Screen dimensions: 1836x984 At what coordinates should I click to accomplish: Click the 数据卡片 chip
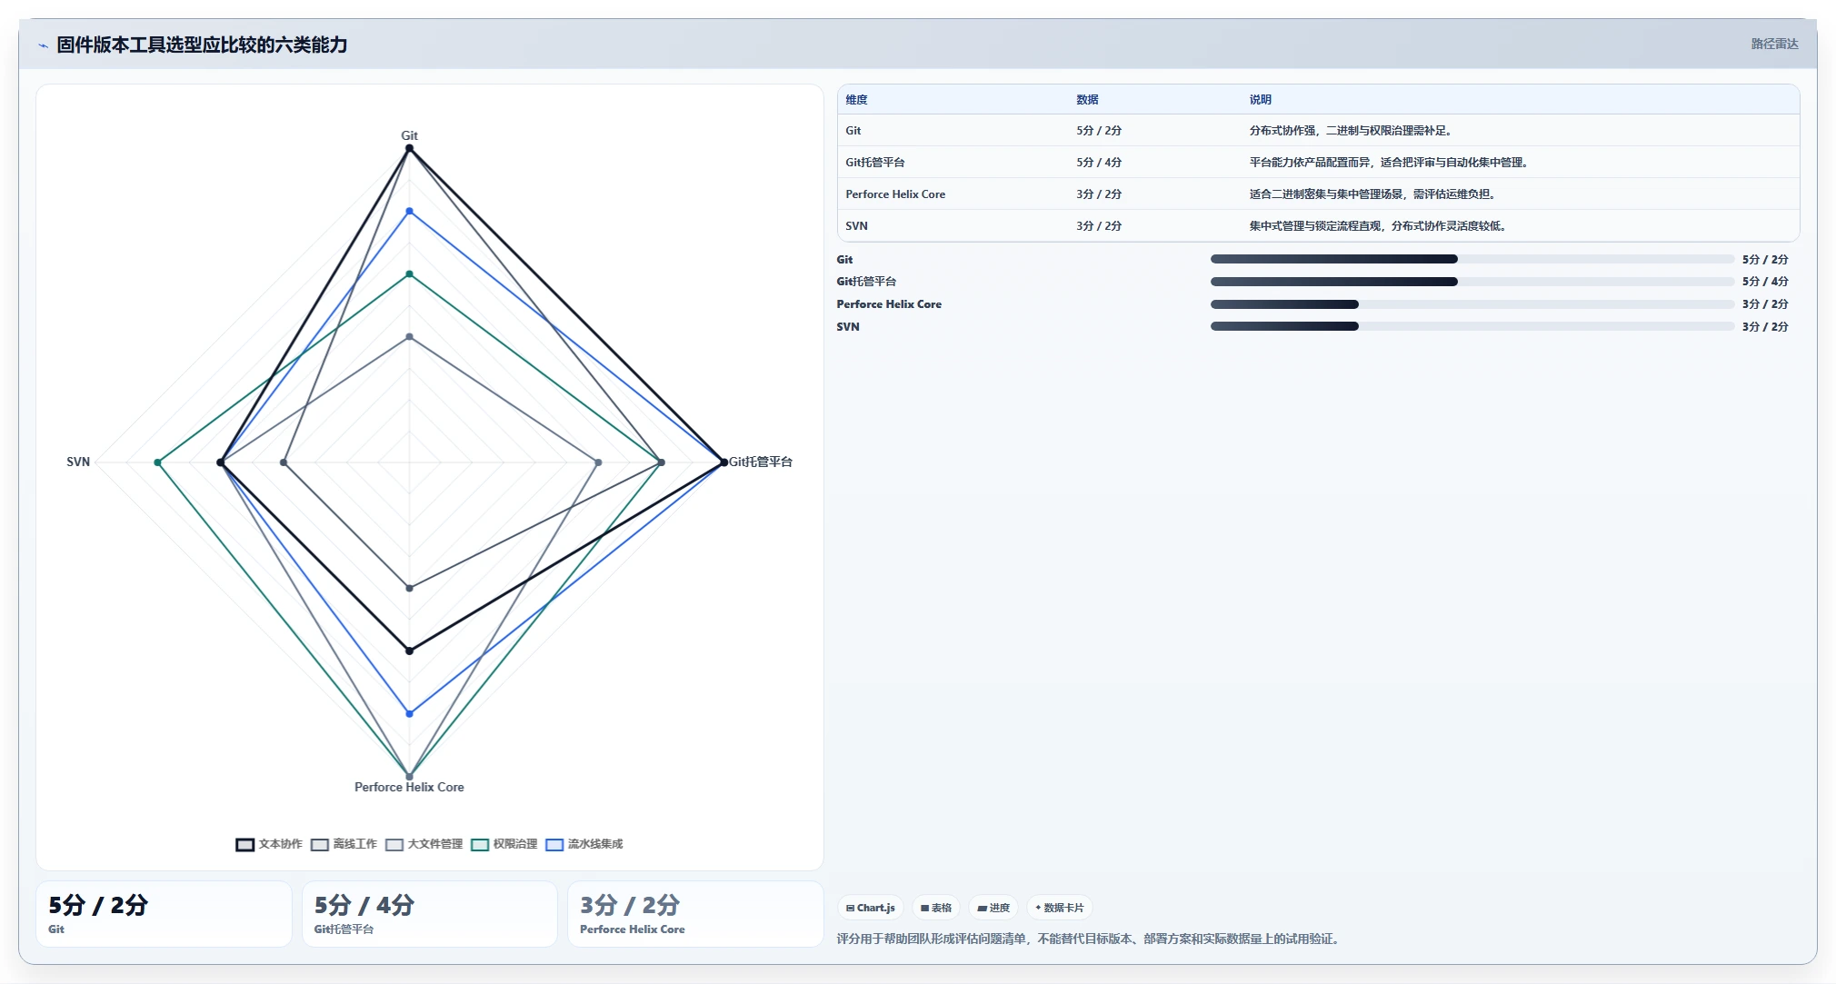(1060, 908)
